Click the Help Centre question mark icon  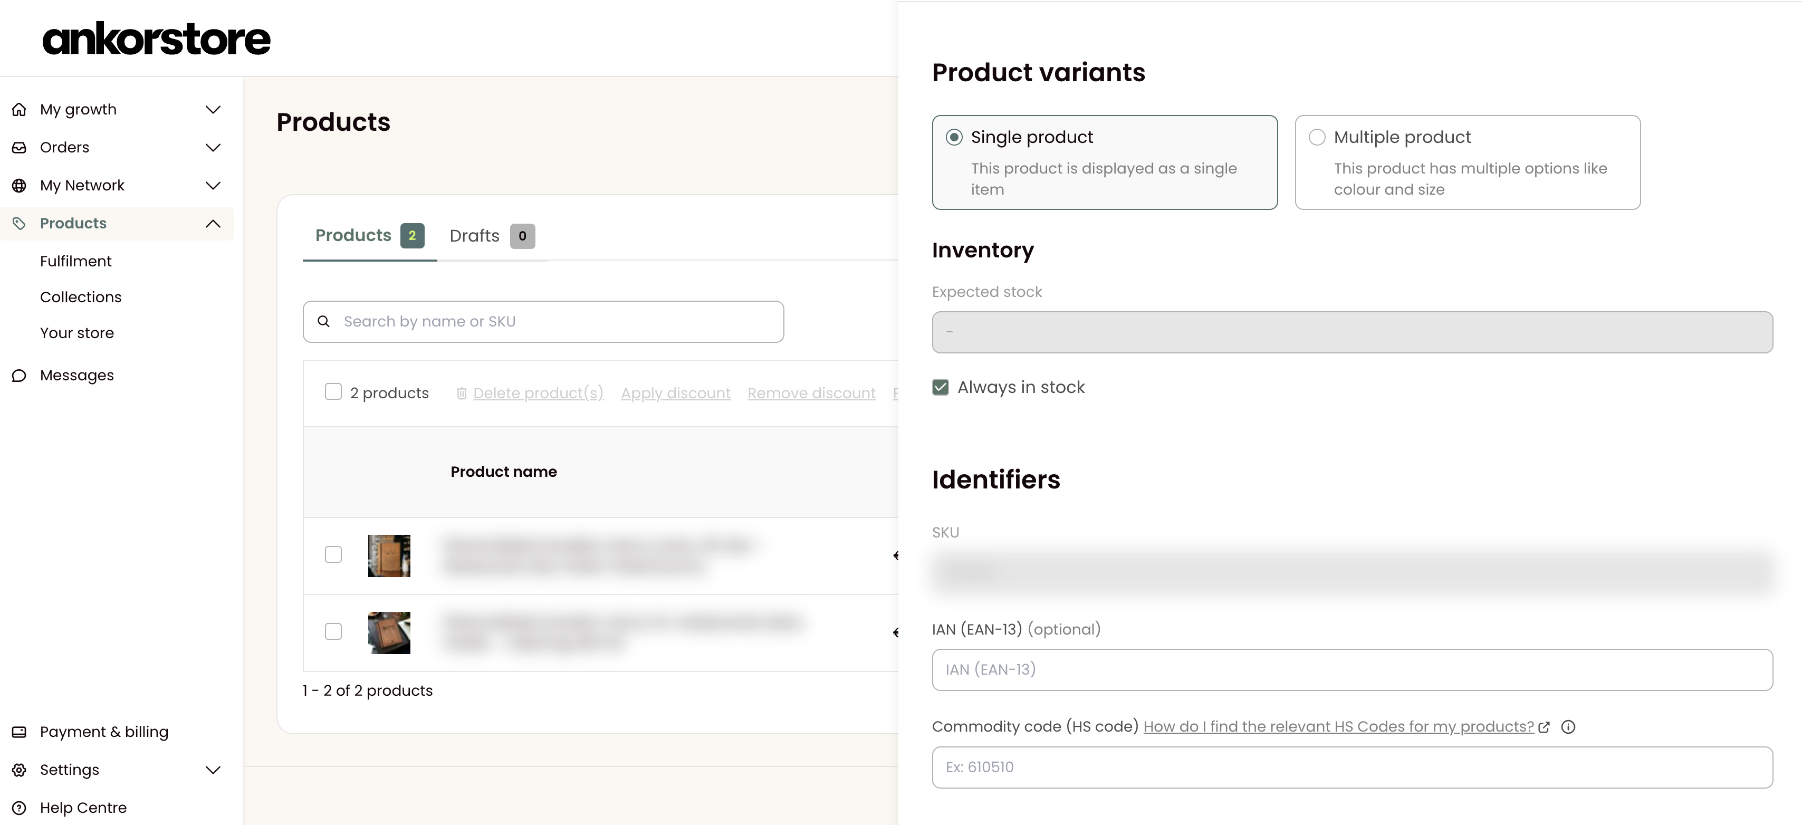tap(19, 808)
